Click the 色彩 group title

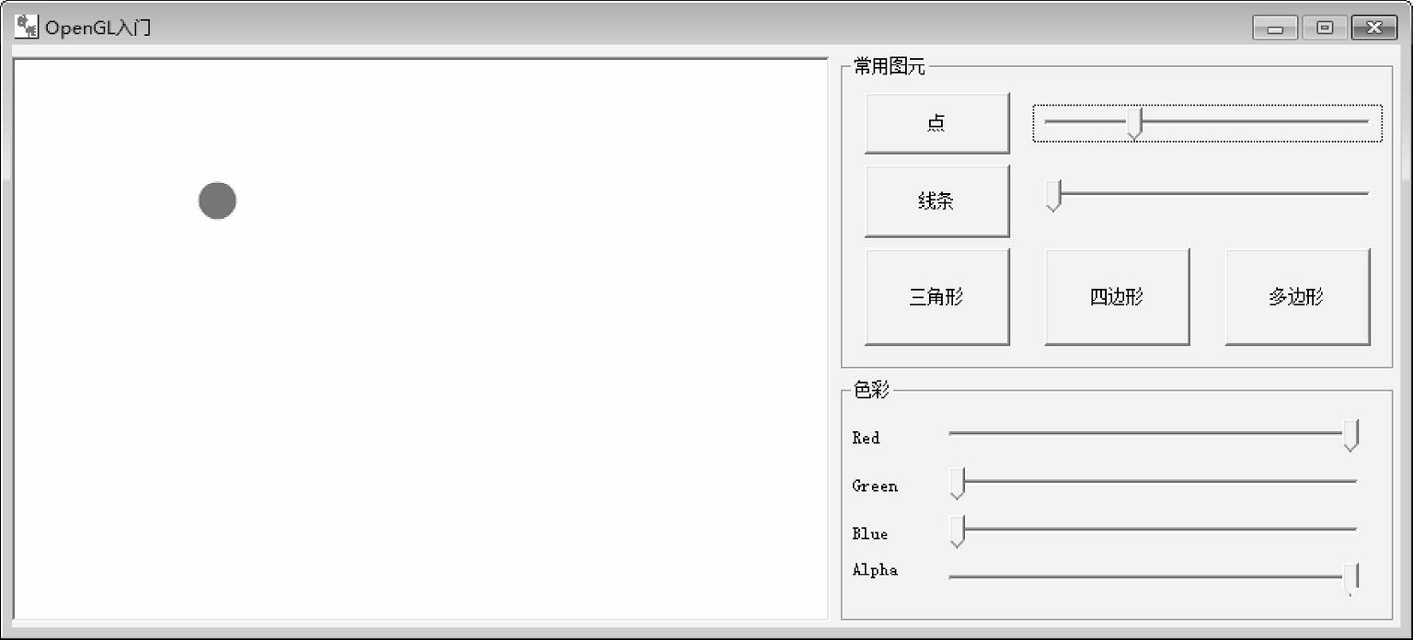871,390
